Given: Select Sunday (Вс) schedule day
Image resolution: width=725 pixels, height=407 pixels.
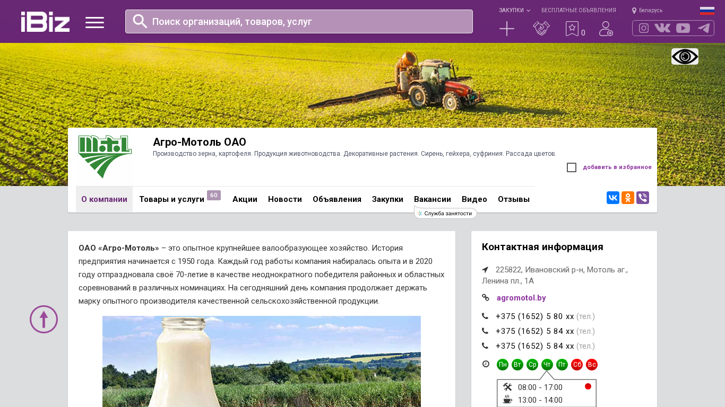Looking at the screenshot, I should tap(592, 365).
